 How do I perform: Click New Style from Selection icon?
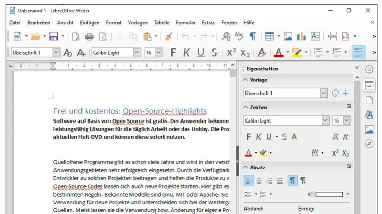[81, 52]
